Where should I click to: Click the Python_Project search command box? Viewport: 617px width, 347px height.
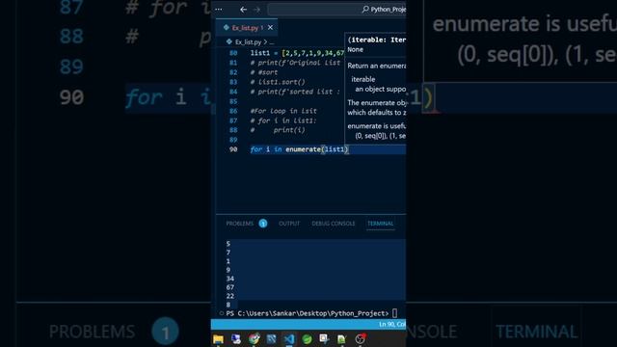[336, 9]
